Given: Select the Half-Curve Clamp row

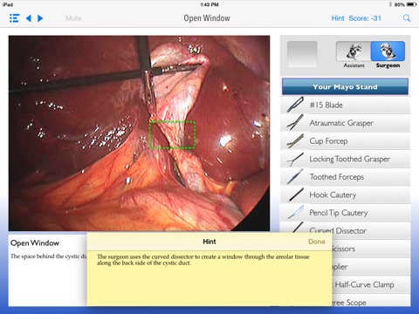Looking at the screenshot, I should pos(371,284).
